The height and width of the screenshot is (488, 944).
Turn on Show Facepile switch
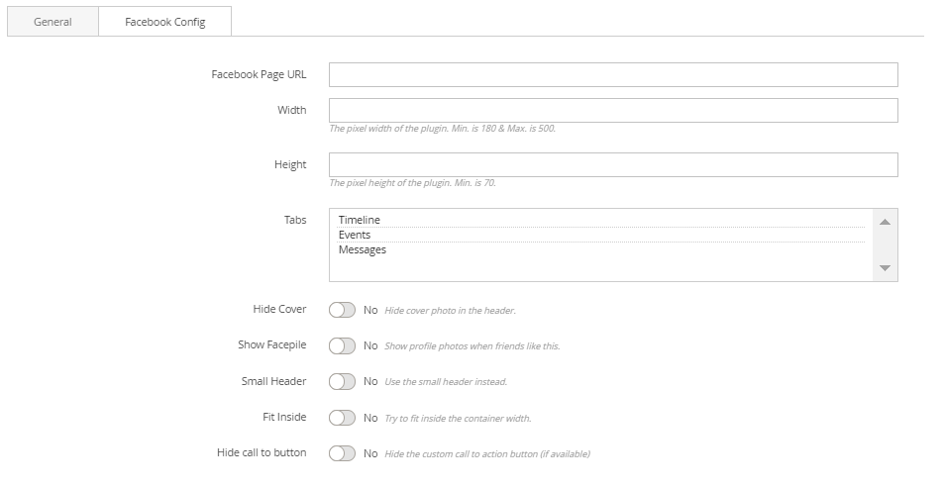click(342, 345)
